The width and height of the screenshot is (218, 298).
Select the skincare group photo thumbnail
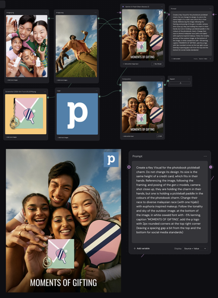tap(27, 46)
